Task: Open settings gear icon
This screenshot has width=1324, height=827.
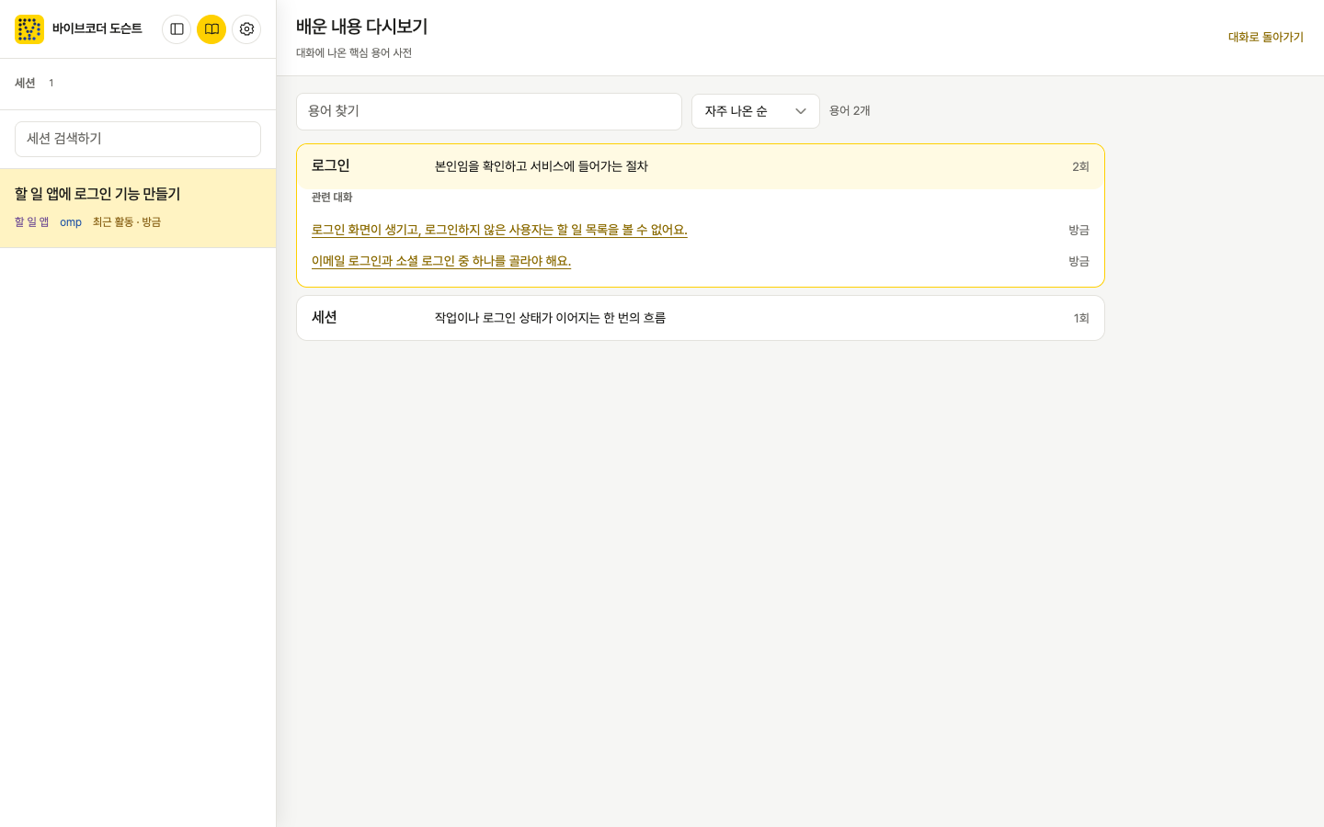Action: pos(246,29)
